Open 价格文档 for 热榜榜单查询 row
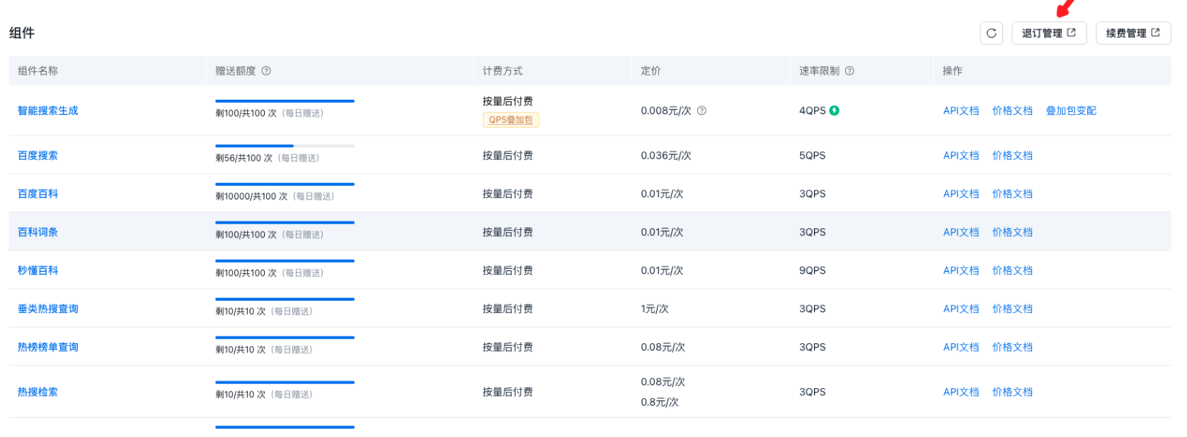The height and width of the screenshot is (437, 1187). pos(1012,347)
